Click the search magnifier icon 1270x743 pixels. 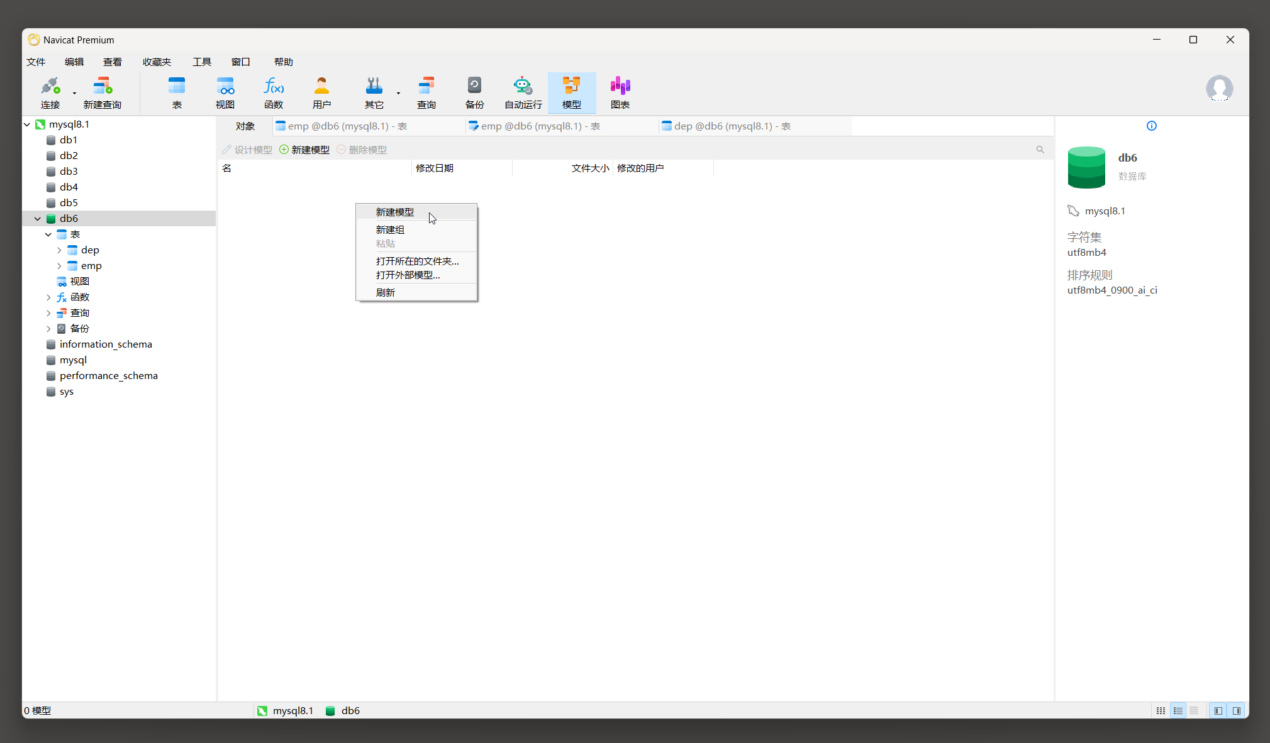(1040, 150)
